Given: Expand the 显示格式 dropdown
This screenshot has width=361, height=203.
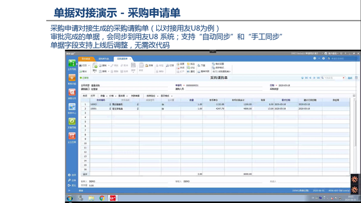Looking at the screenshot, I should 171,96.
